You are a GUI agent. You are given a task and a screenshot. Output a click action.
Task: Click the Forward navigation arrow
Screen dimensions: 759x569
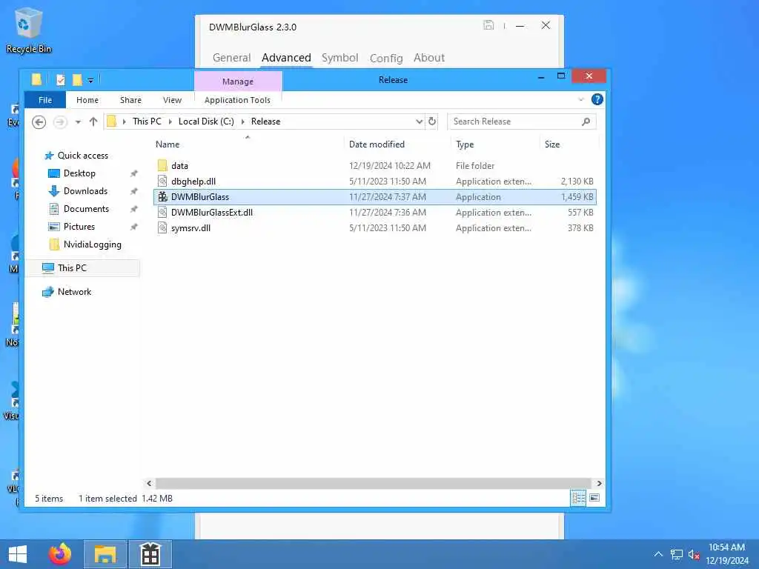point(60,122)
